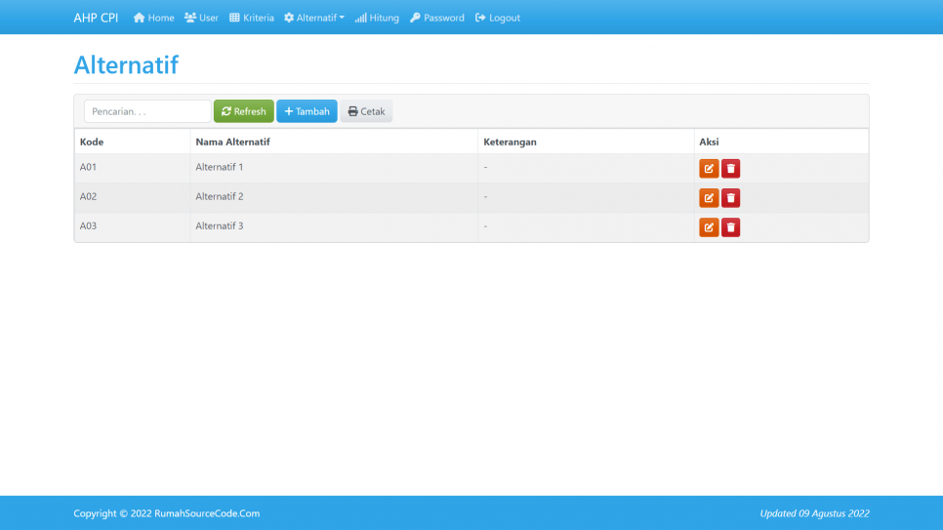Edit the A02 row entry
Screen dimensions: 943x530
[709, 198]
